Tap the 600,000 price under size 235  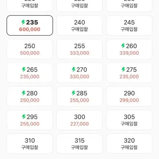[x=30, y=30]
